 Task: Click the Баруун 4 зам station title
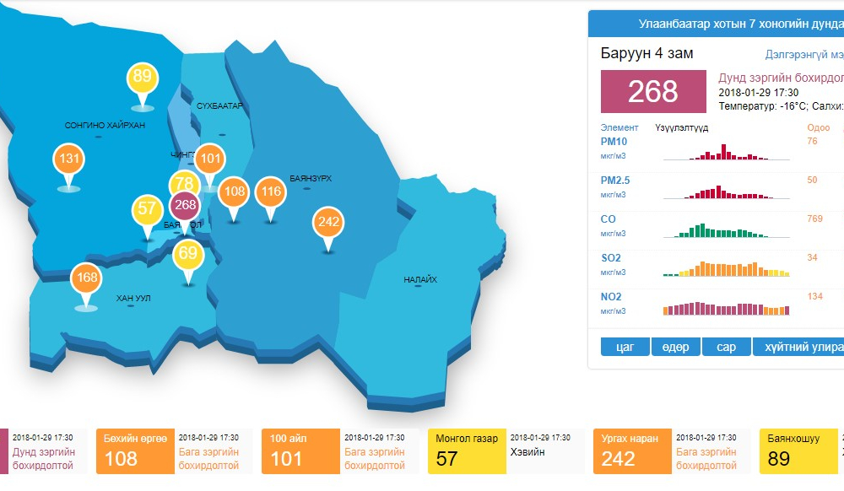click(x=647, y=53)
